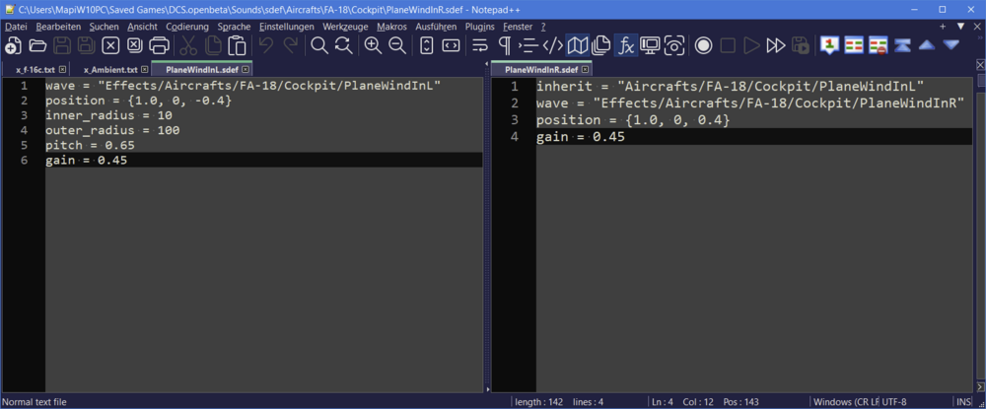Close the PlaneWindInL.sdef tab
This screenshot has height=409, width=986.
tap(246, 69)
